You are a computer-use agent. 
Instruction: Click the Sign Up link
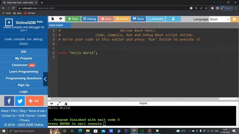[x=24, y=85]
